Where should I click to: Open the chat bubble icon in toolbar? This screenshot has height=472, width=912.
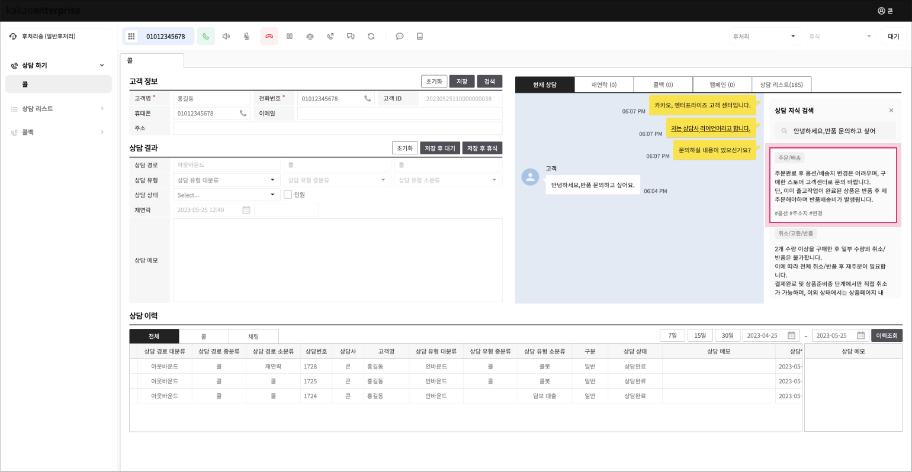[400, 37]
